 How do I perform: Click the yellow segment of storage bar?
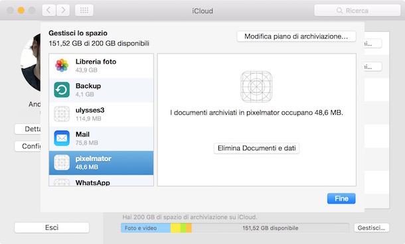point(176,228)
